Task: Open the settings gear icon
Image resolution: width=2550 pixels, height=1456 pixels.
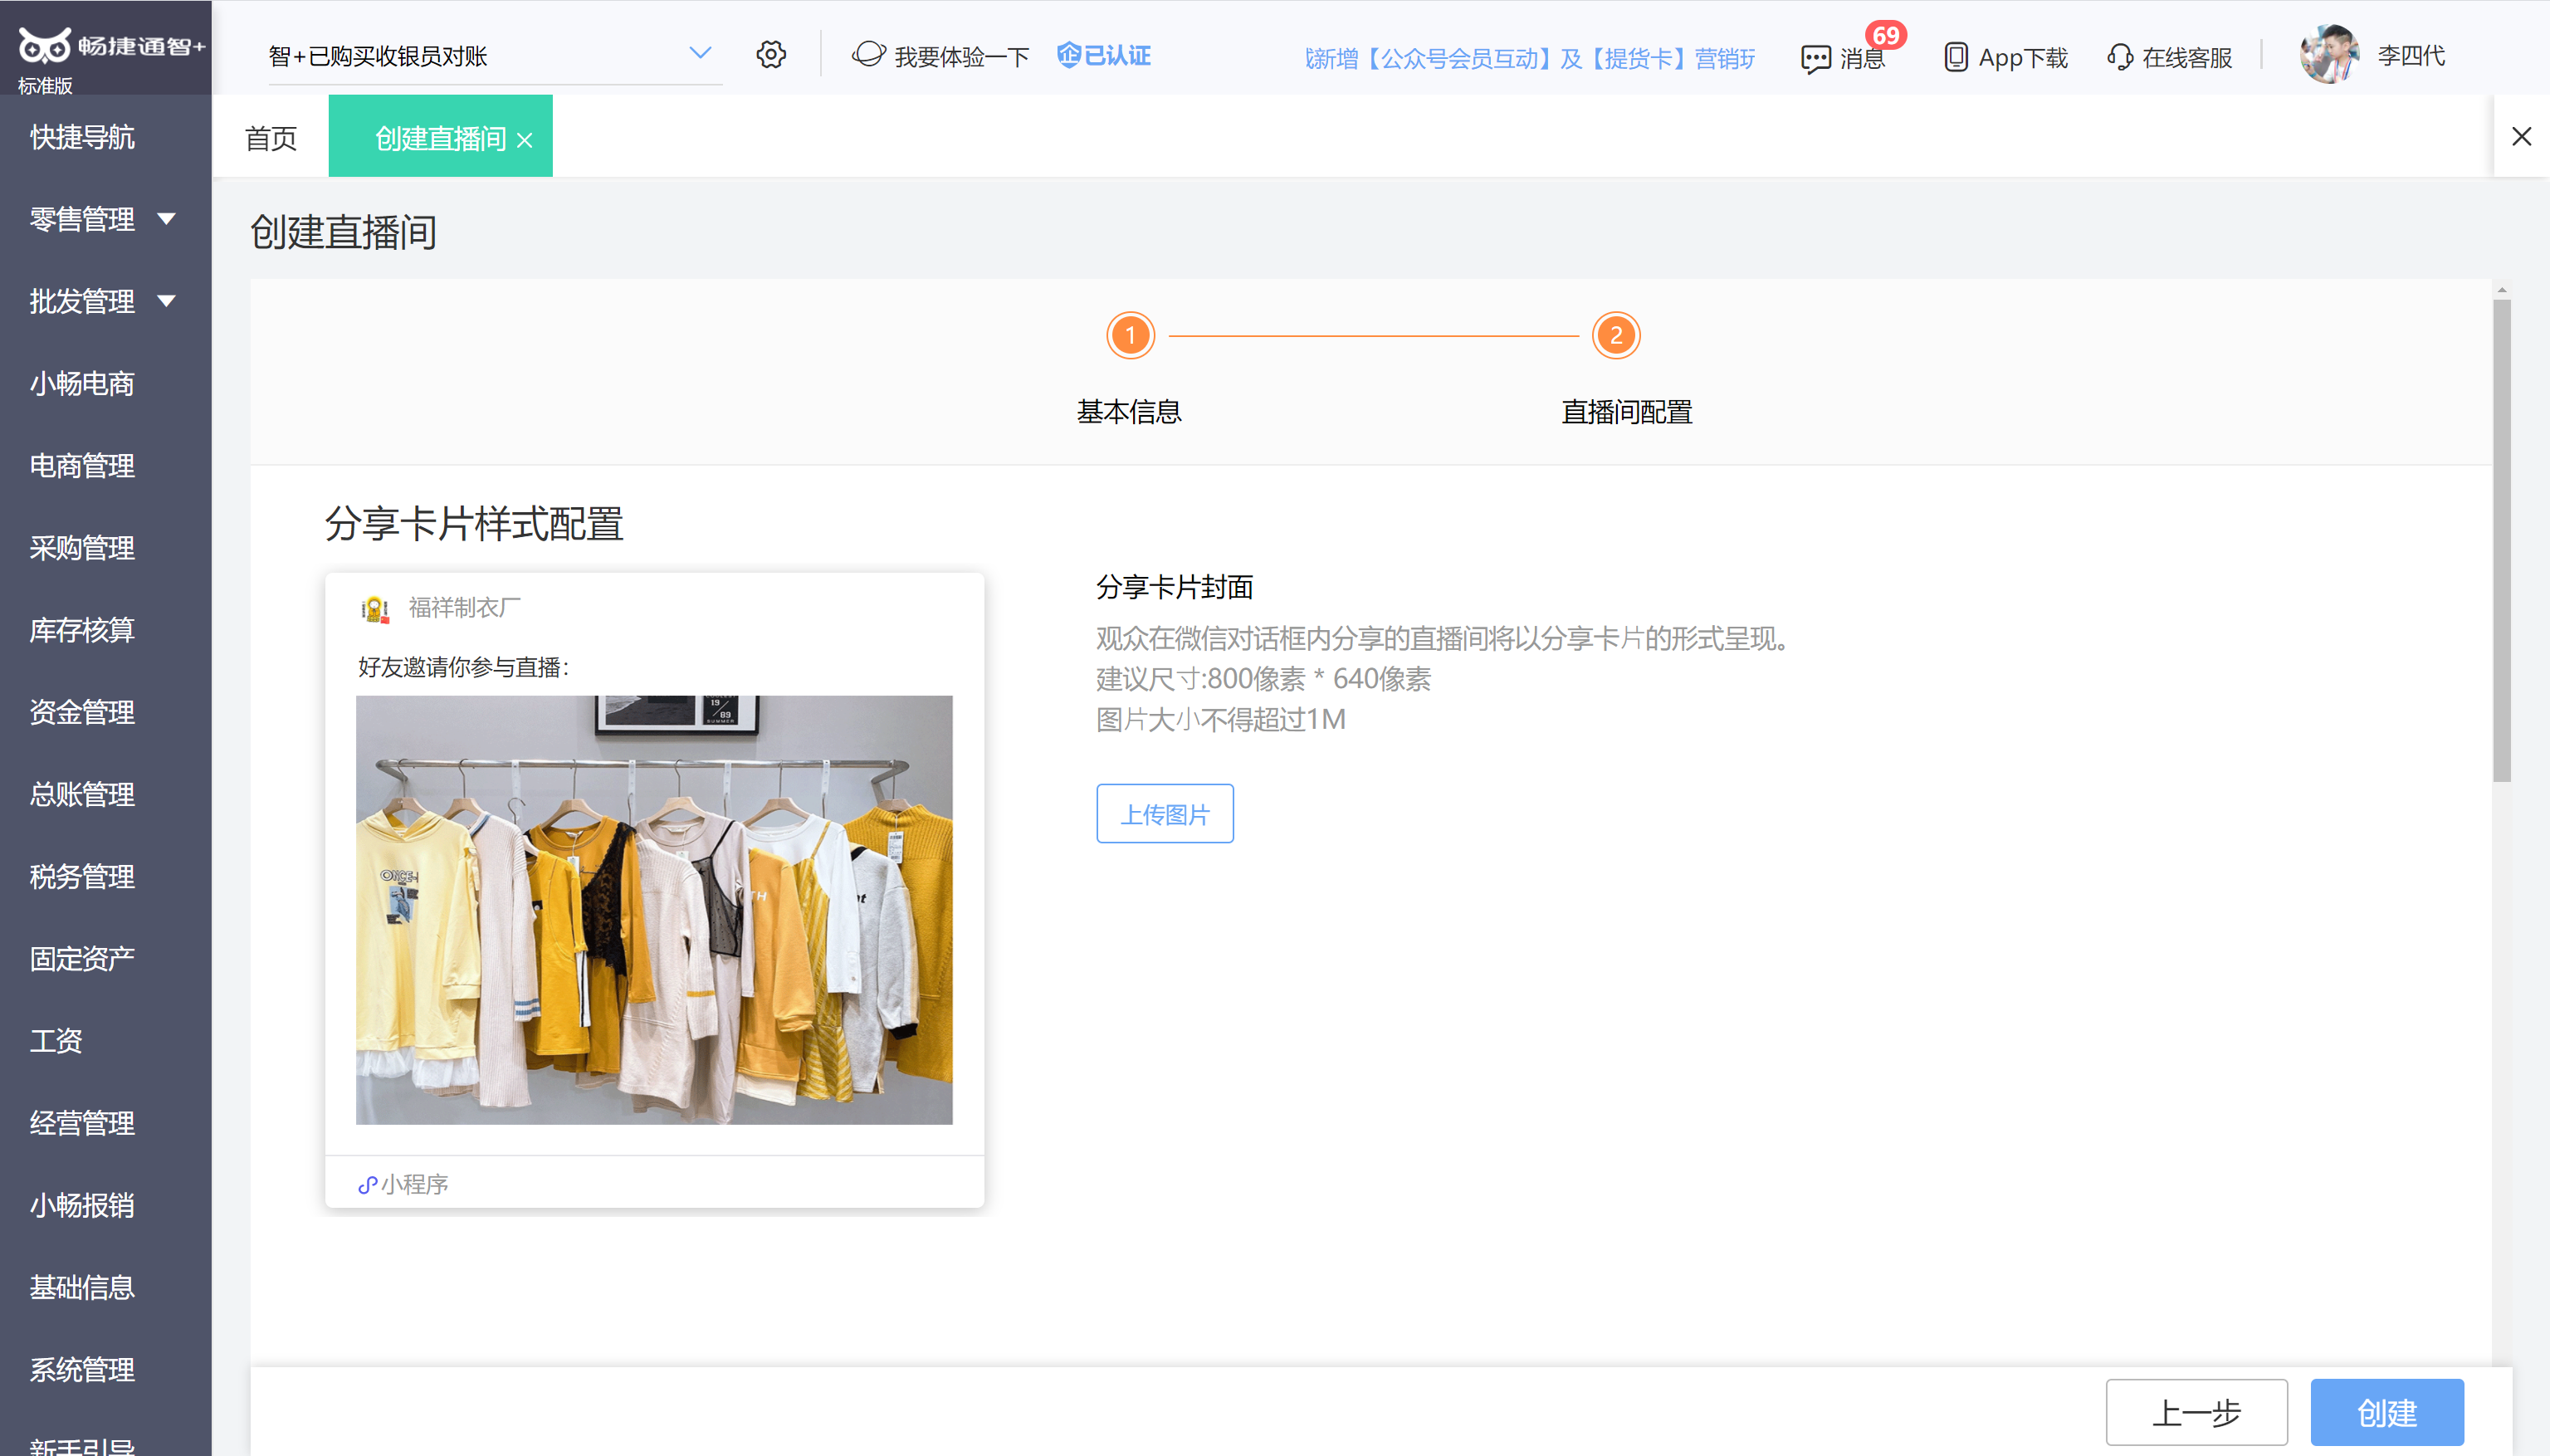Action: [x=770, y=55]
